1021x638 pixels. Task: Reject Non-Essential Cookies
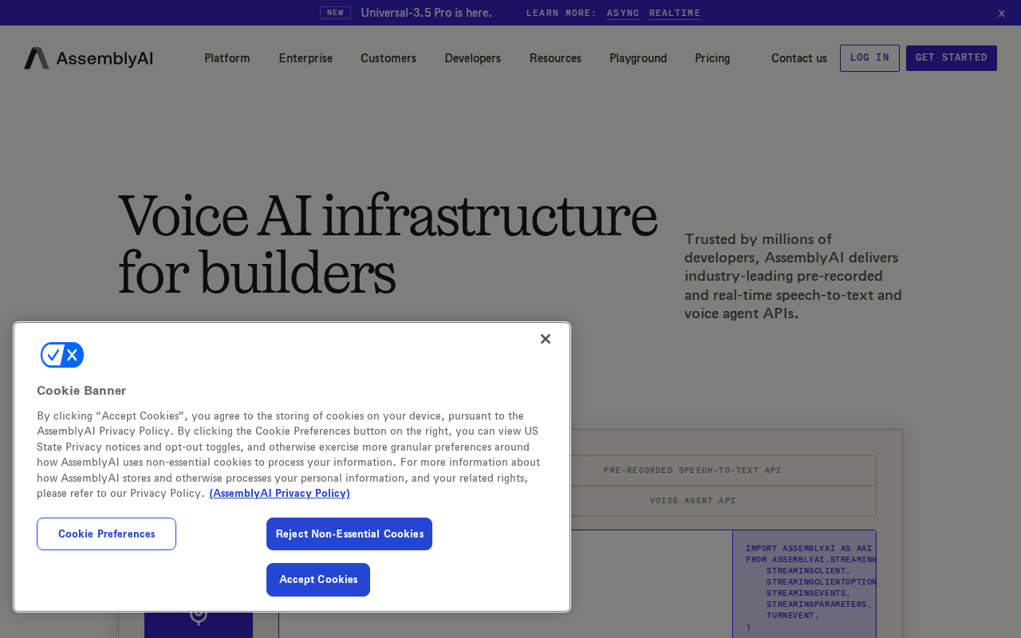click(349, 534)
